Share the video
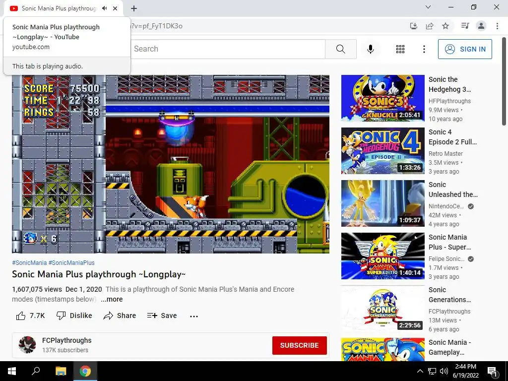The image size is (508, 381). [120, 316]
